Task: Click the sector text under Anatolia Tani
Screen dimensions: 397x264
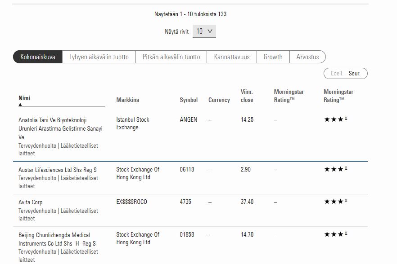Action: [x=58, y=150]
